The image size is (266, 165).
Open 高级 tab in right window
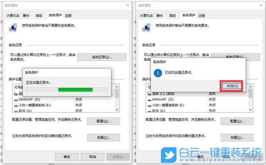[172, 16]
